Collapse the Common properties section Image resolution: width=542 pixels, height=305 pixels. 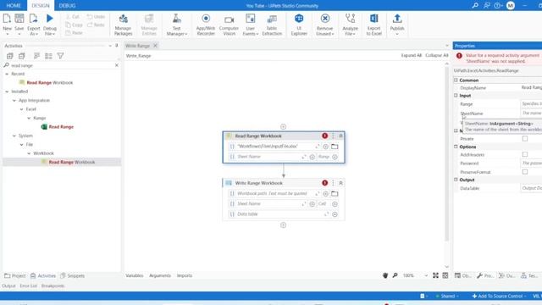[456, 80]
